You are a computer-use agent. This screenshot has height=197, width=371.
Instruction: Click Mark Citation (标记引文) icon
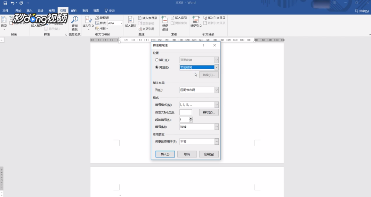[x=196, y=22]
